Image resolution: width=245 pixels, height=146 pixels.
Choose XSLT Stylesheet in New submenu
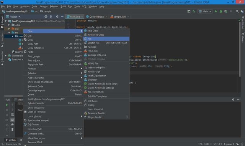(x=106, y=92)
